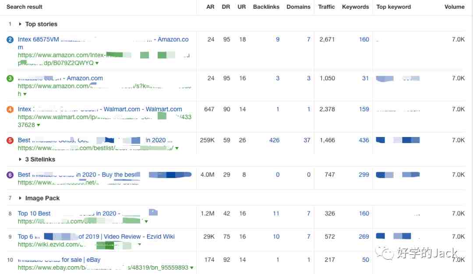Sort by the Traffic column header
473x274 pixels.
pos(326,7)
